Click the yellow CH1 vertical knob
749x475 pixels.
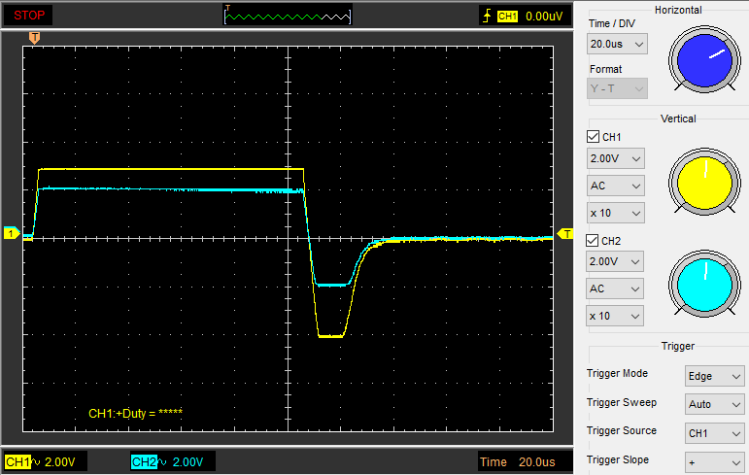pyautogui.click(x=703, y=182)
